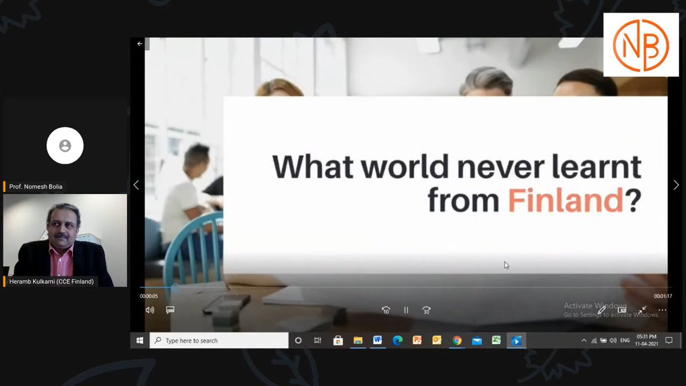Click the NB logo
The height and width of the screenshot is (386, 686).
(641, 45)
